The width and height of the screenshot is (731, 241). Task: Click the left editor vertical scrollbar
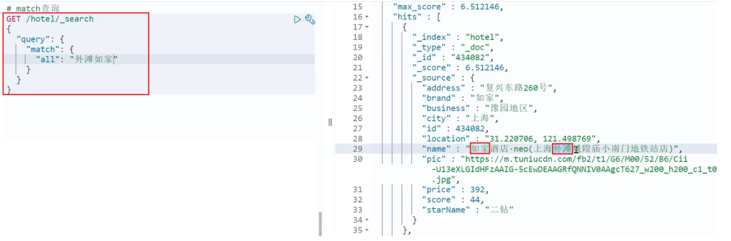click(320, 223)
